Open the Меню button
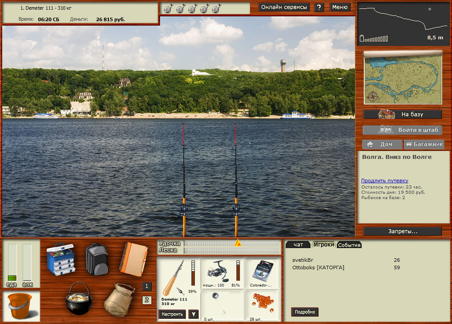 pos(340,7)
